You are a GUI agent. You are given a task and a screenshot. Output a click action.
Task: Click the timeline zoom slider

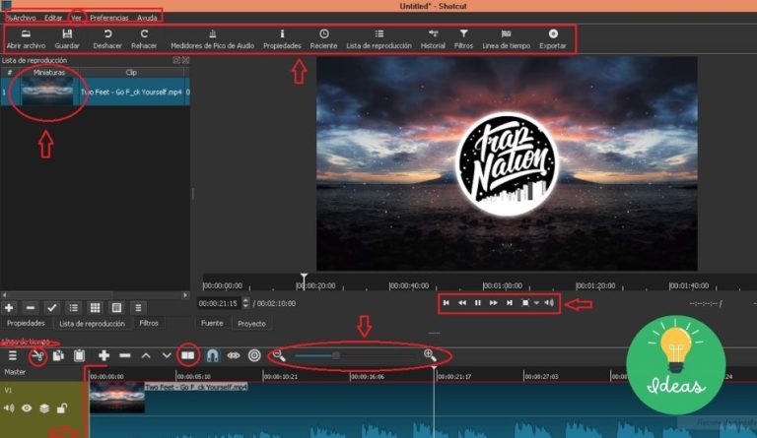tap(355, 355)
